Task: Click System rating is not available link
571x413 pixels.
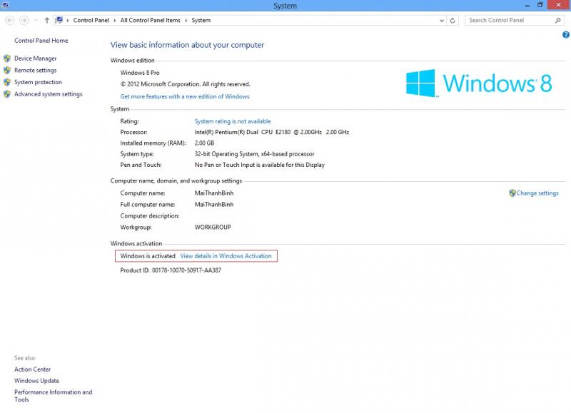Action: [x=233, y=121]
